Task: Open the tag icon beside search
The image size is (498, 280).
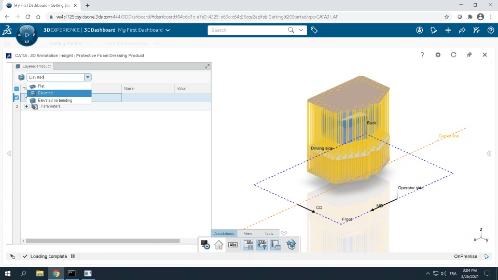Action: [314, 30]
